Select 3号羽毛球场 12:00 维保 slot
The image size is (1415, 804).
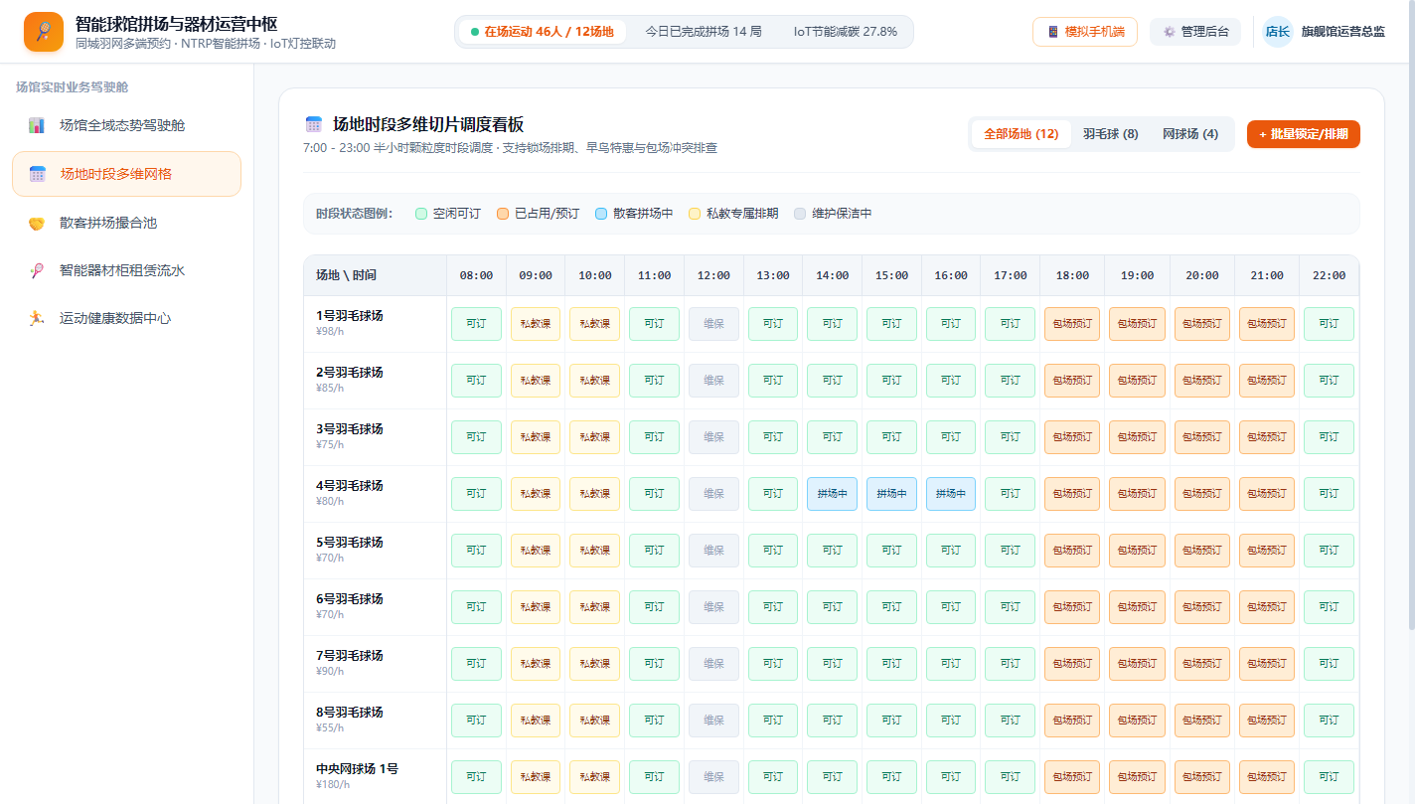[x=713, y=437]
